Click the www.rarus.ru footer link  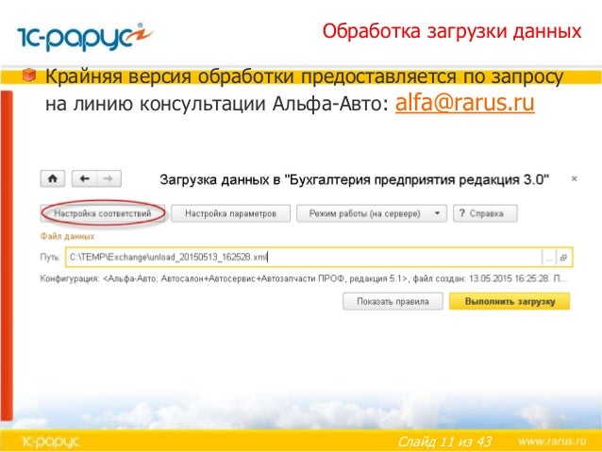[552, 442]
